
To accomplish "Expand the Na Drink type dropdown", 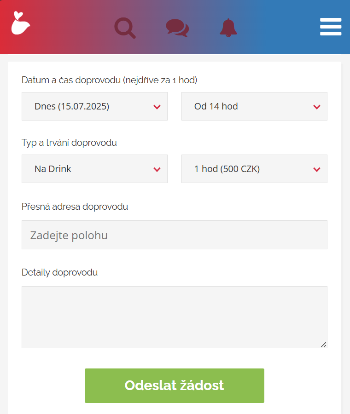I will click(94, 169).
